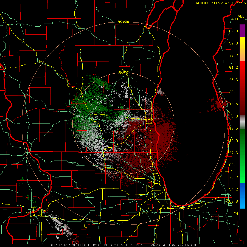Click the [KT] units label
247x247 pixels.
[234, 19]
